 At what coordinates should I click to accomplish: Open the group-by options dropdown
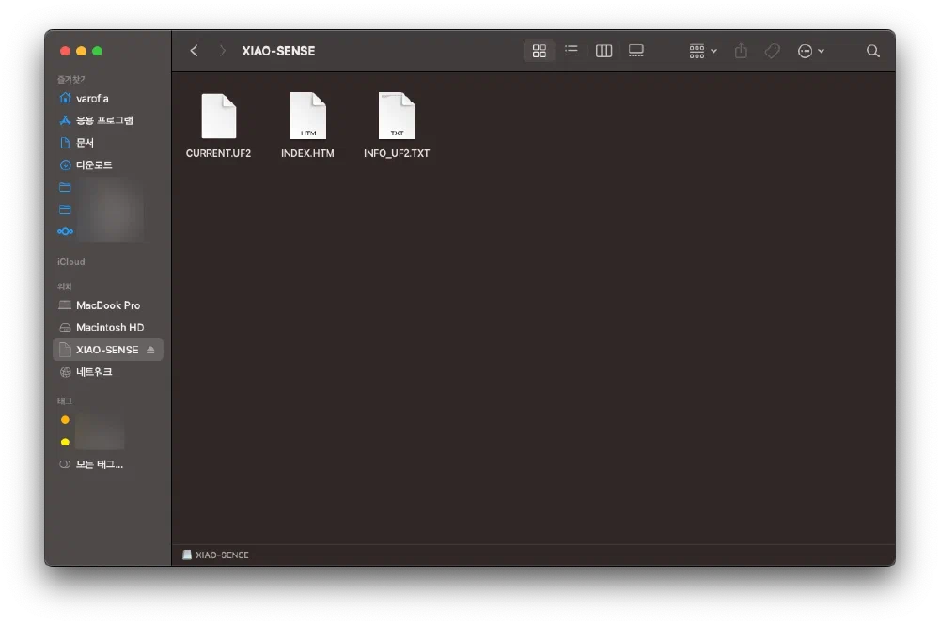point(702,51)
